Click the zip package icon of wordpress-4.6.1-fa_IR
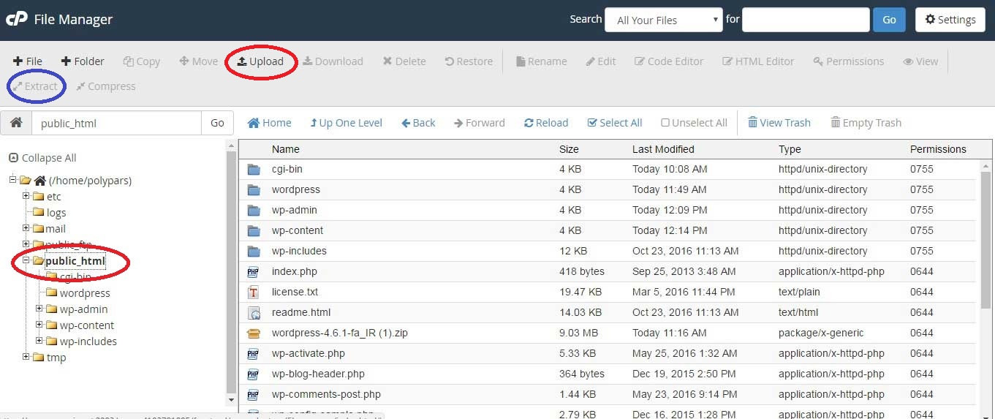Screen dimensions: 995x419 (254, 333)
